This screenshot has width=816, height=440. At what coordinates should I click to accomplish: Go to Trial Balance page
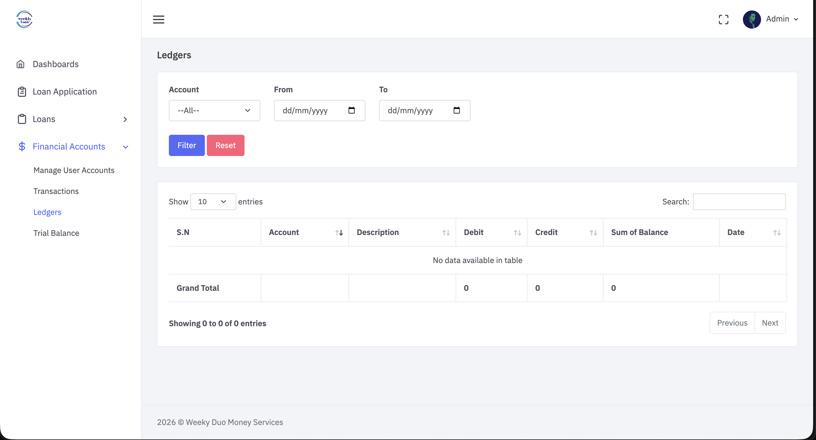pos(56,233)
